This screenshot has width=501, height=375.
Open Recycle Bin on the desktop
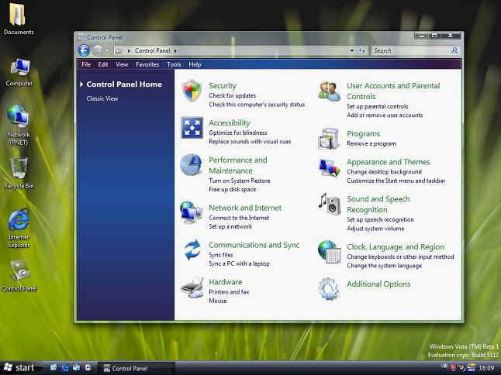[19, 170]
